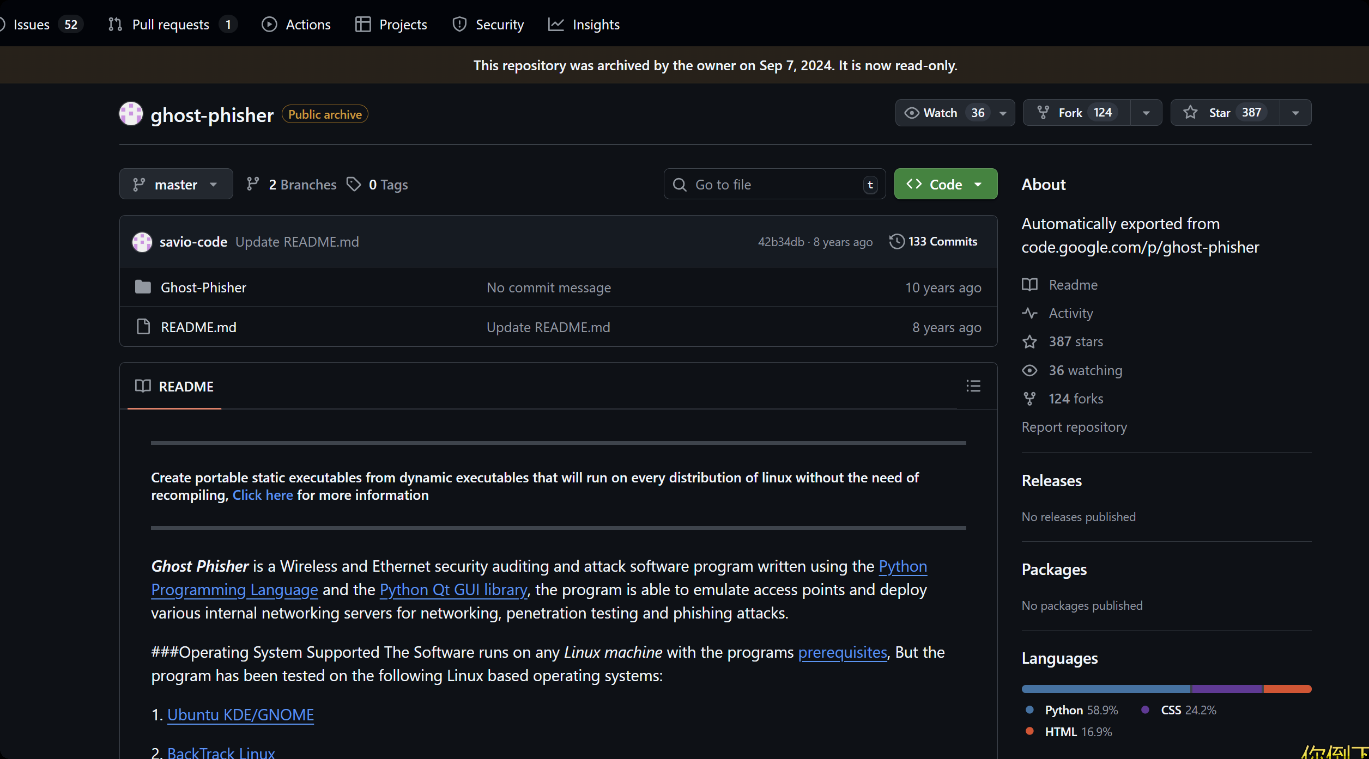Click the README.md file icon

click(x=143, y=327)
